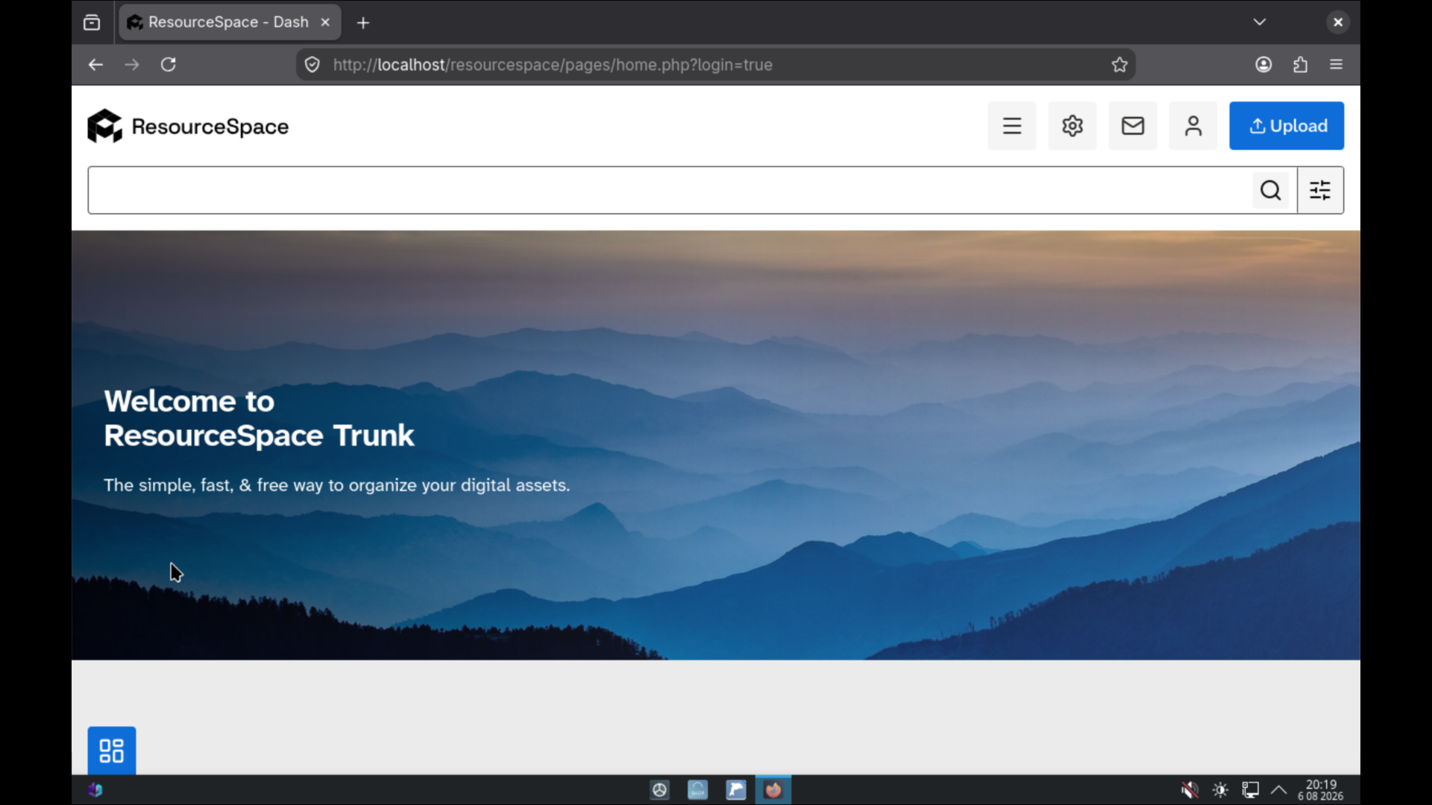The image size is (1432, 805).
Task: Open recent browsing tab-groups icon
Action: 92,22
